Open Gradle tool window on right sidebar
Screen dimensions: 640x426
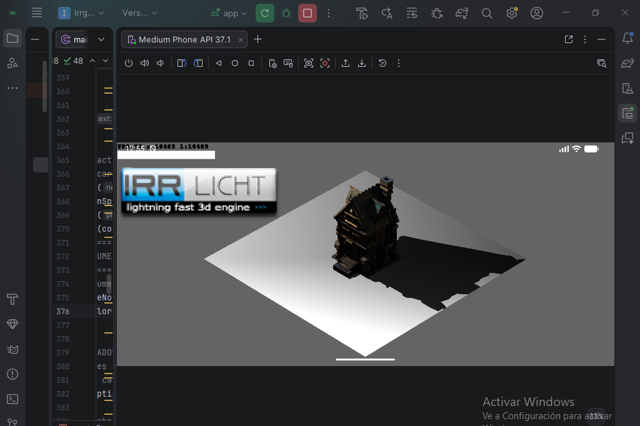tap(627, 63)
